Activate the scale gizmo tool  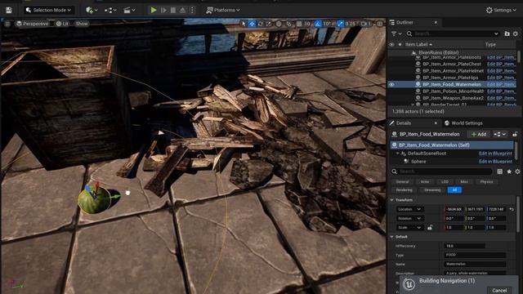[x=269, y=24]
